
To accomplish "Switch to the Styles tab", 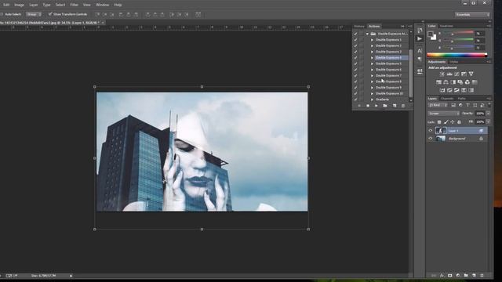I will pos(453,62).
